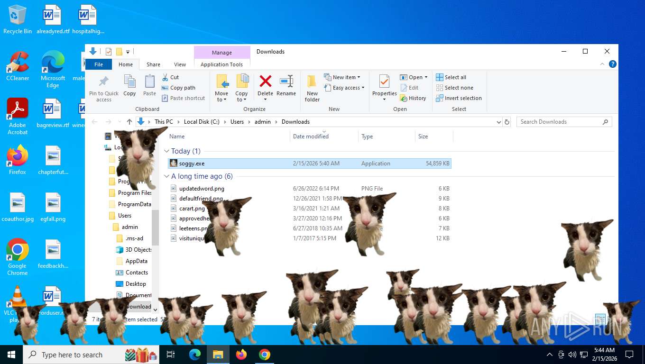Click the Help question mark icon
645x364 pixels.
click(612, 64)
